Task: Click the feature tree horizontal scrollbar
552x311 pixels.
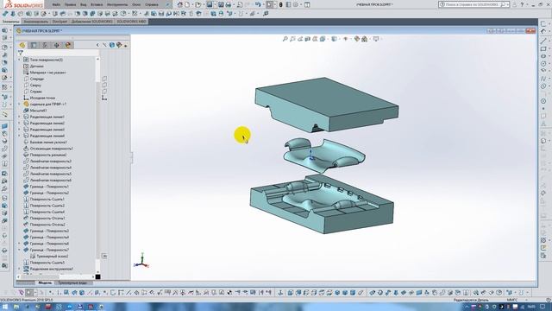Action: (x=56, y=276)
